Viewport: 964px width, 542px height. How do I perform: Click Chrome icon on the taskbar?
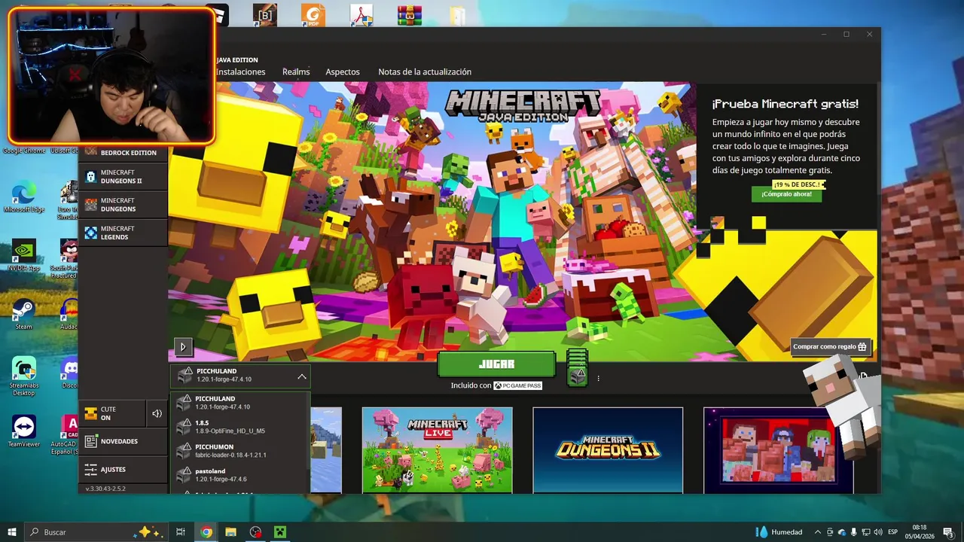point(206,532)
